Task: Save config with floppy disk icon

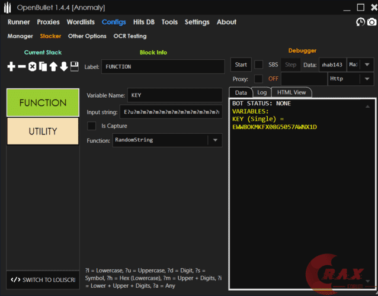Action: 75,66
